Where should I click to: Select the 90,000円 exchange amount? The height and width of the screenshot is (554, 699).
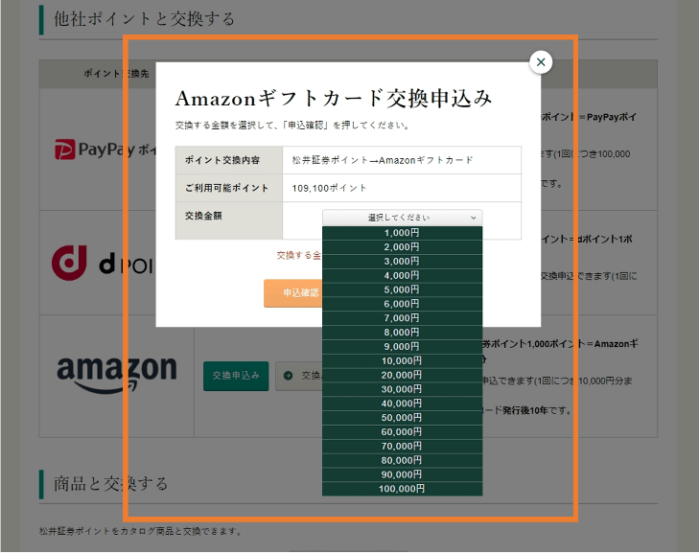(402, 475)
